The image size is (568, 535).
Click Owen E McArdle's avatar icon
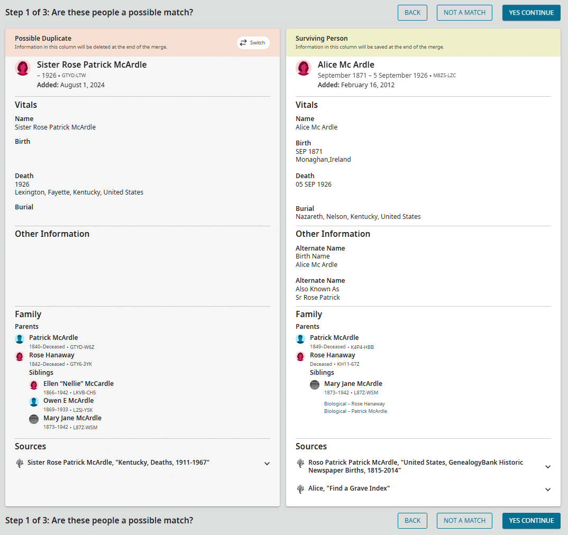[34, 402]
